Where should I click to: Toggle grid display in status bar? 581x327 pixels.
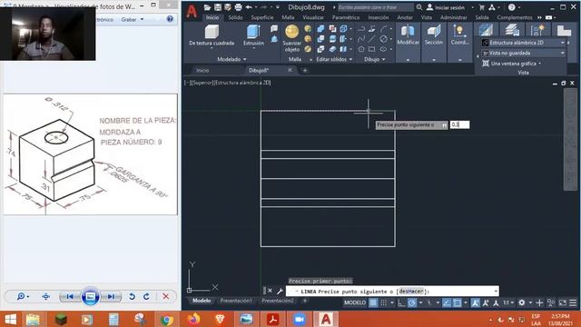coord(373,302)
